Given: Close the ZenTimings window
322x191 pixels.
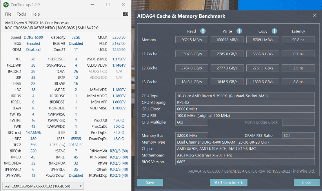Looking at the screenshot, I should tap(124, 5).
